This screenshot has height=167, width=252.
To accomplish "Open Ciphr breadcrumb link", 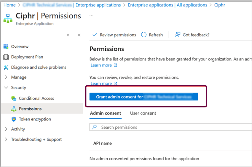I will (220, 5).
